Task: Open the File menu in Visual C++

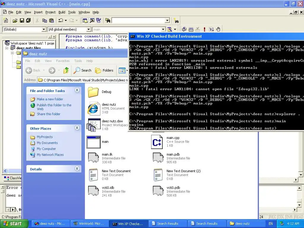Action: pyautogui.click(x=11, y=12)
